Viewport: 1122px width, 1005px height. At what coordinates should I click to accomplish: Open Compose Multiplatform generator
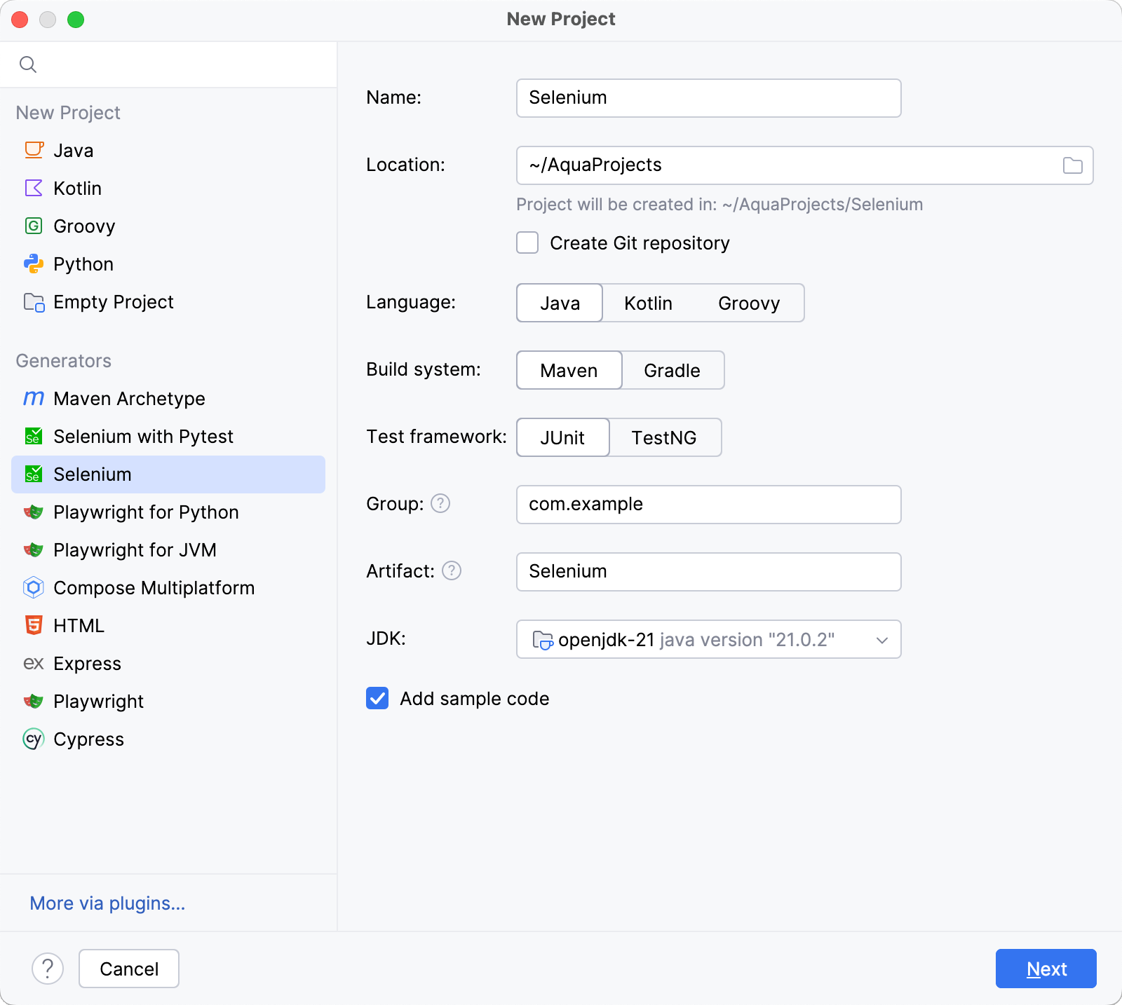click(x=168, y=587)
